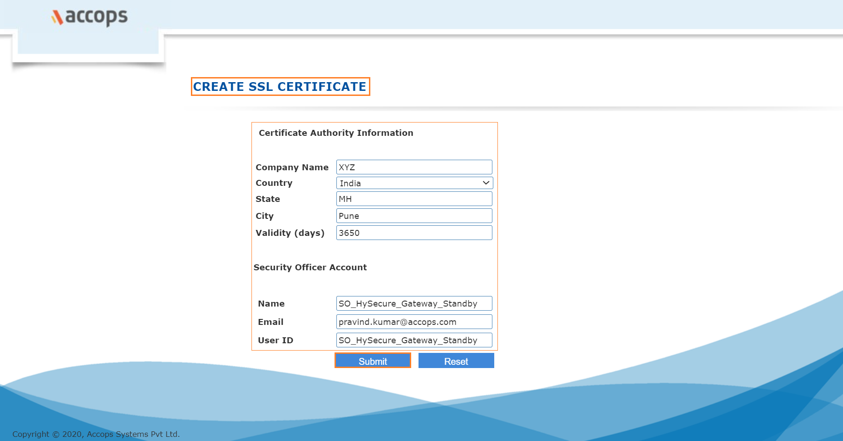Click the User ID input field
Image resolution: width=843 pixels, height=441 pixels.
tap(414, 340)
